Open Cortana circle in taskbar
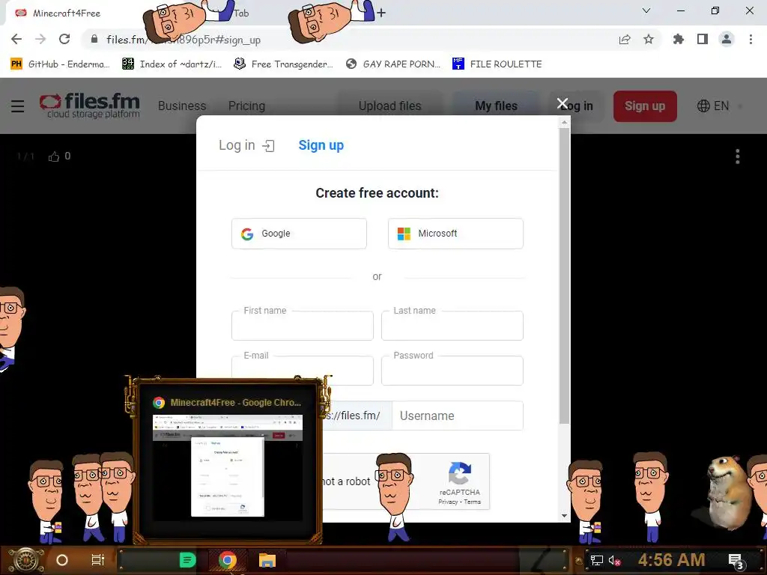The width and height of the screenshot is (767, 575). (62, 560)
